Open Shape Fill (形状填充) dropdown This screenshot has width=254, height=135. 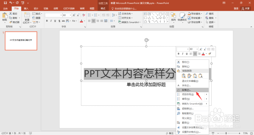tap(195, 14)
